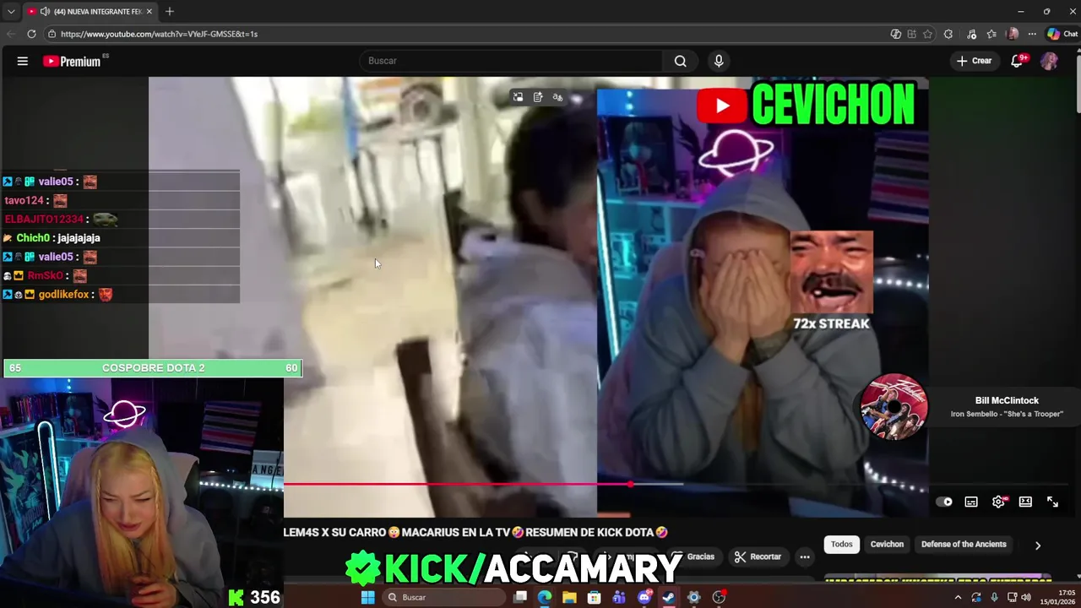The width and height of the screenshot is (1081, 608).
Task: Open the three-dot more actions menu
Action: pyautogui.click(x=805, y=556)
